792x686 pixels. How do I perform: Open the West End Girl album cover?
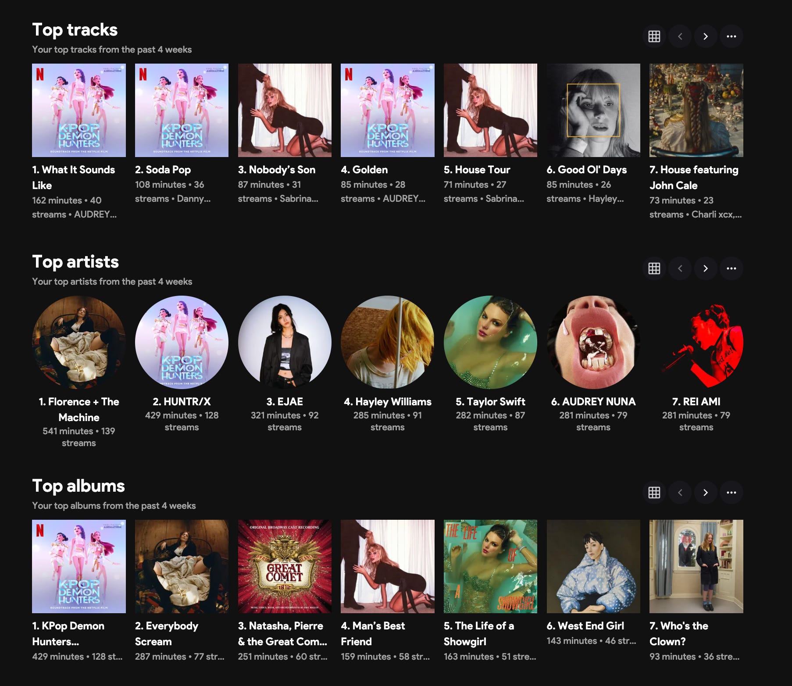(593, 566)
